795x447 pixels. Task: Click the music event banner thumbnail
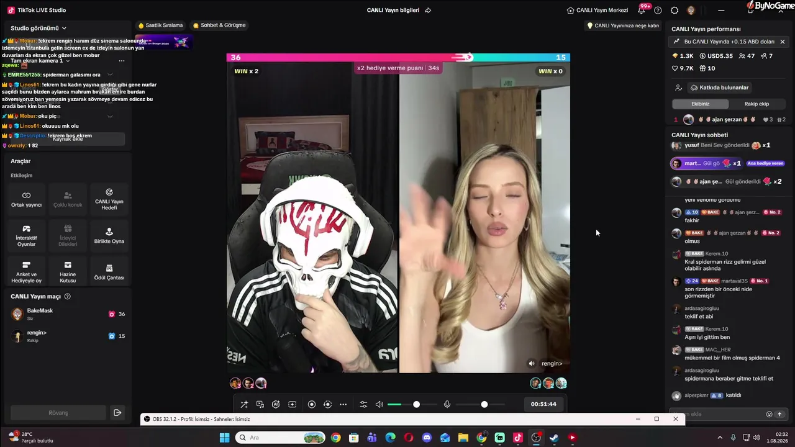click(x=164, y=42)
